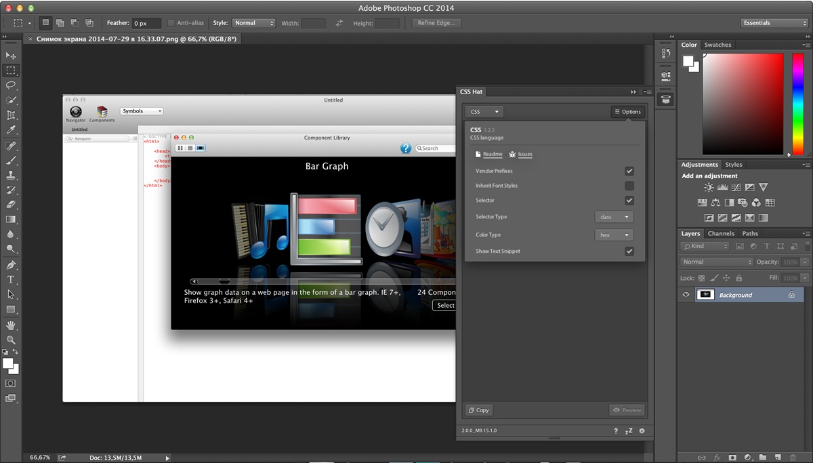The width and height of the screenshot is (813, 463).
Task: Click the Options button in CSS Hat
Action: tap(627, 112)
